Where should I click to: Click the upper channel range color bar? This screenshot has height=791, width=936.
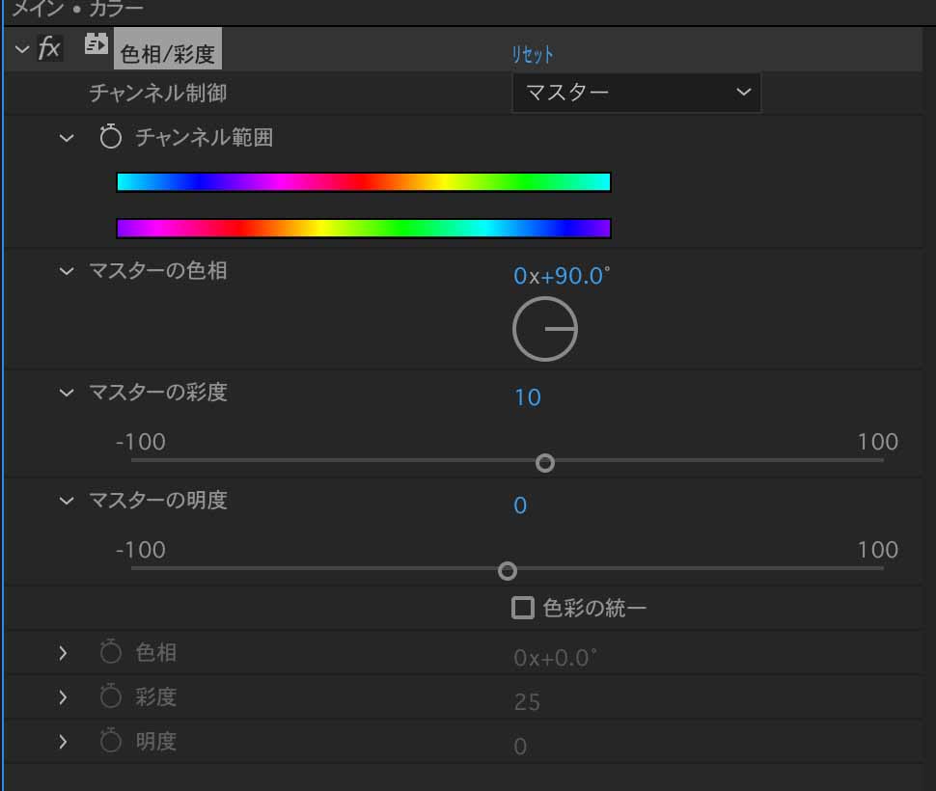pos(364,182)
